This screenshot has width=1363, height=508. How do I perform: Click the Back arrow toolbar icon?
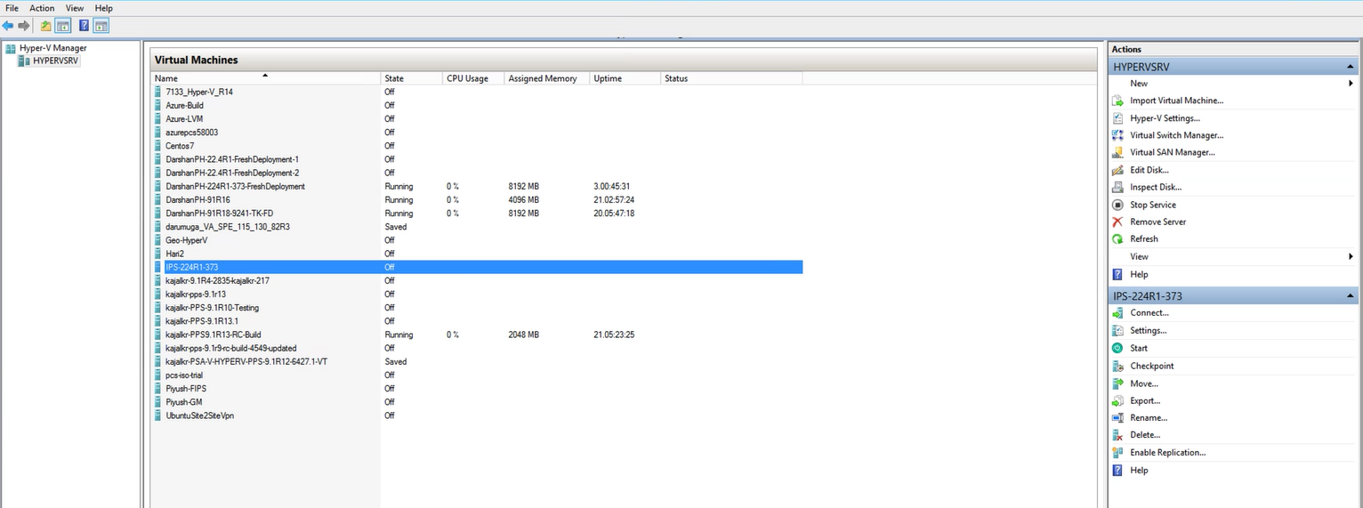pyautogui.click(x=8, y=25)
